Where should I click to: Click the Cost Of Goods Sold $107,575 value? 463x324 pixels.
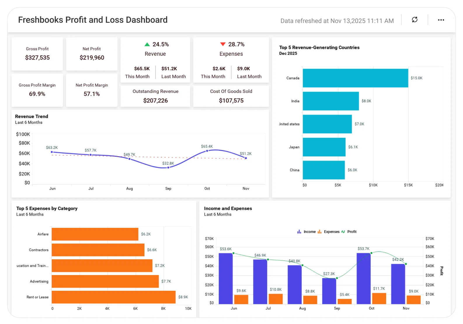pyautogui.click(x=231, y=101)
